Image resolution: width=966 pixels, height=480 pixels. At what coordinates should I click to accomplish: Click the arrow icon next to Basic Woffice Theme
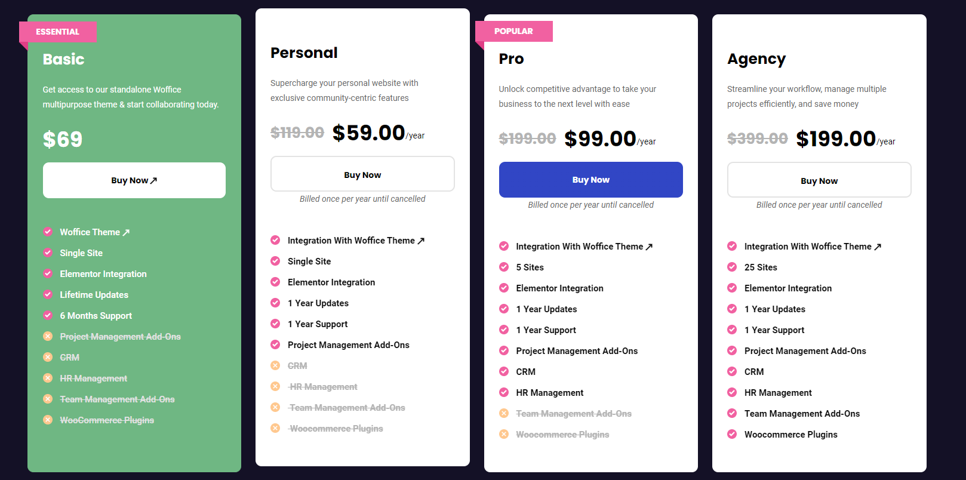126,233
